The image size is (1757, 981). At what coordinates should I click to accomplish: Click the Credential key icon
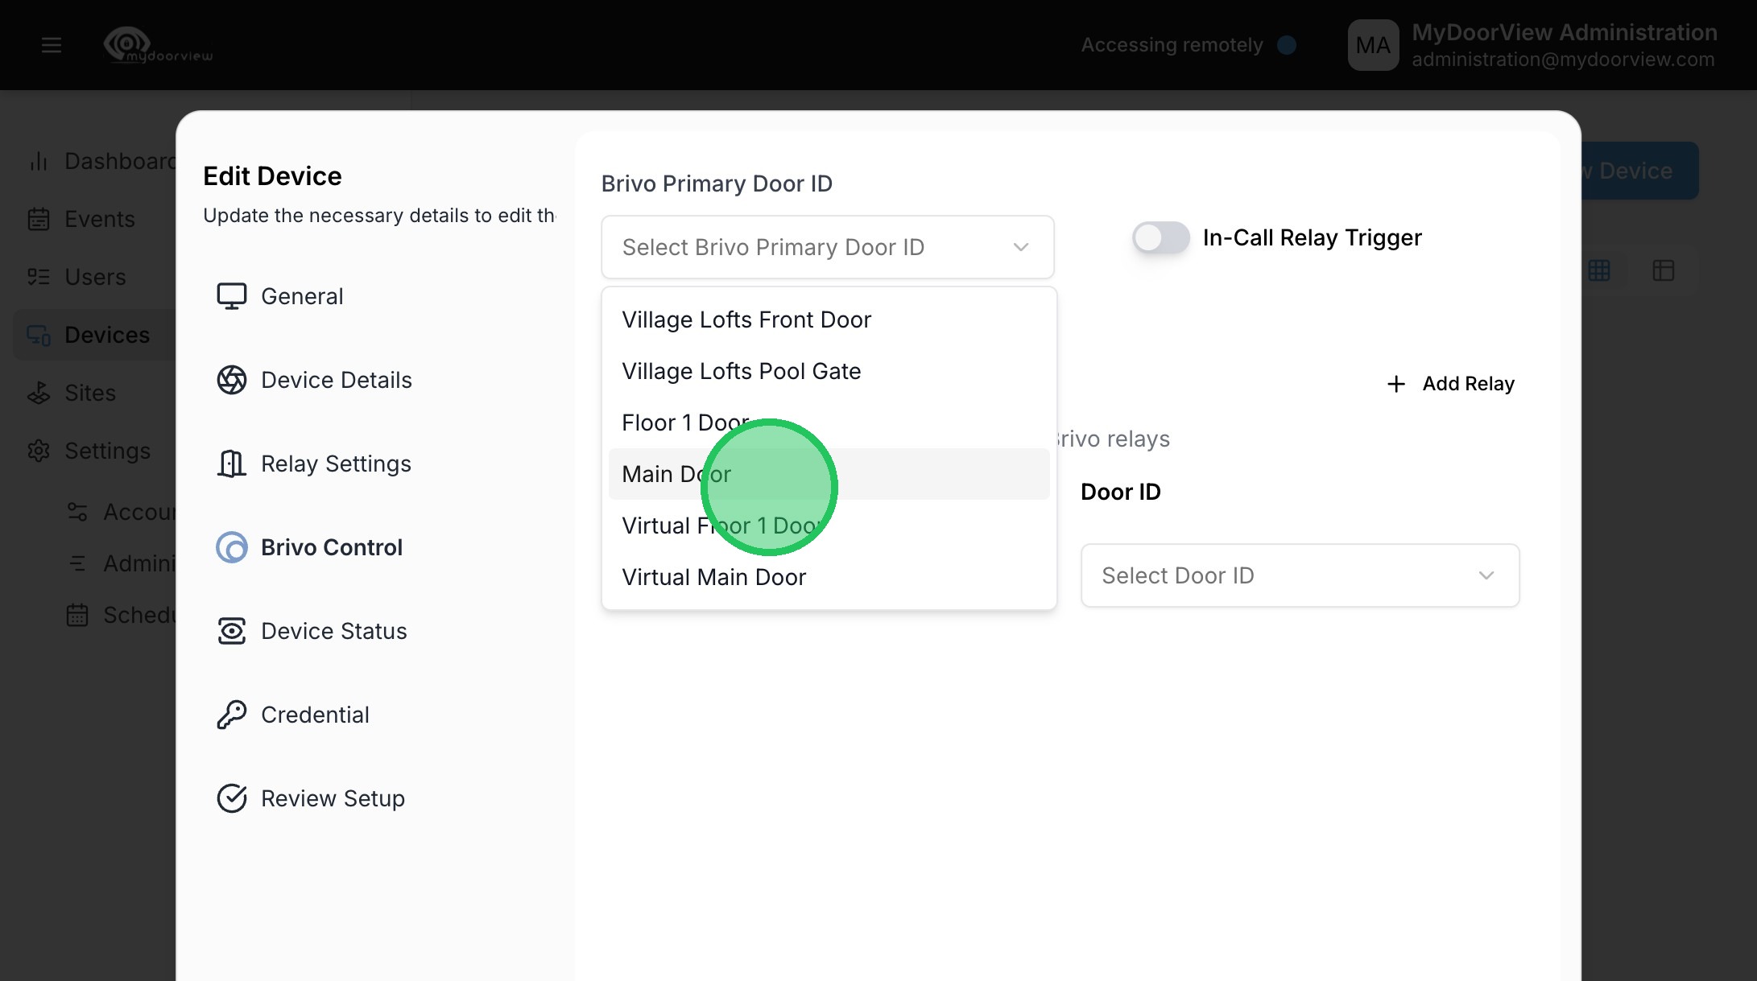pyautogui.click(x=231, y=715)
